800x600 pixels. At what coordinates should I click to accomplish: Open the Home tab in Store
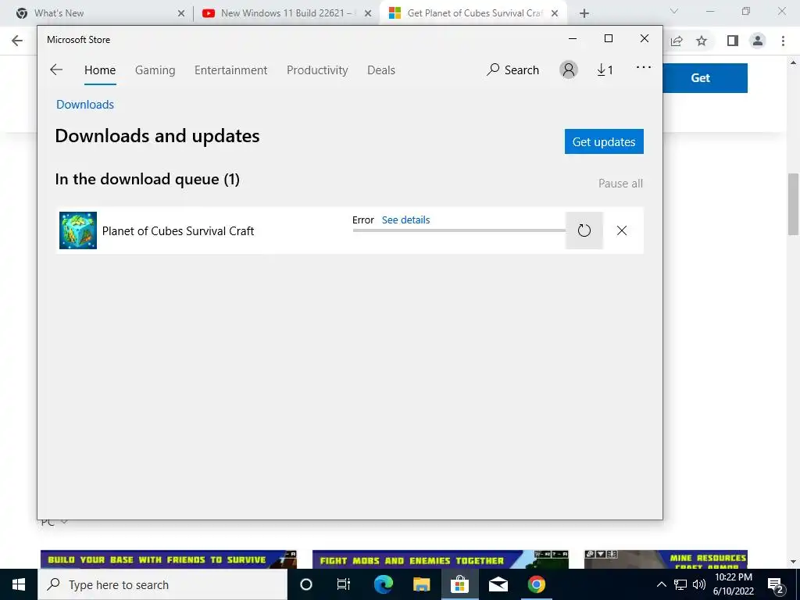[x=100, y=70]
